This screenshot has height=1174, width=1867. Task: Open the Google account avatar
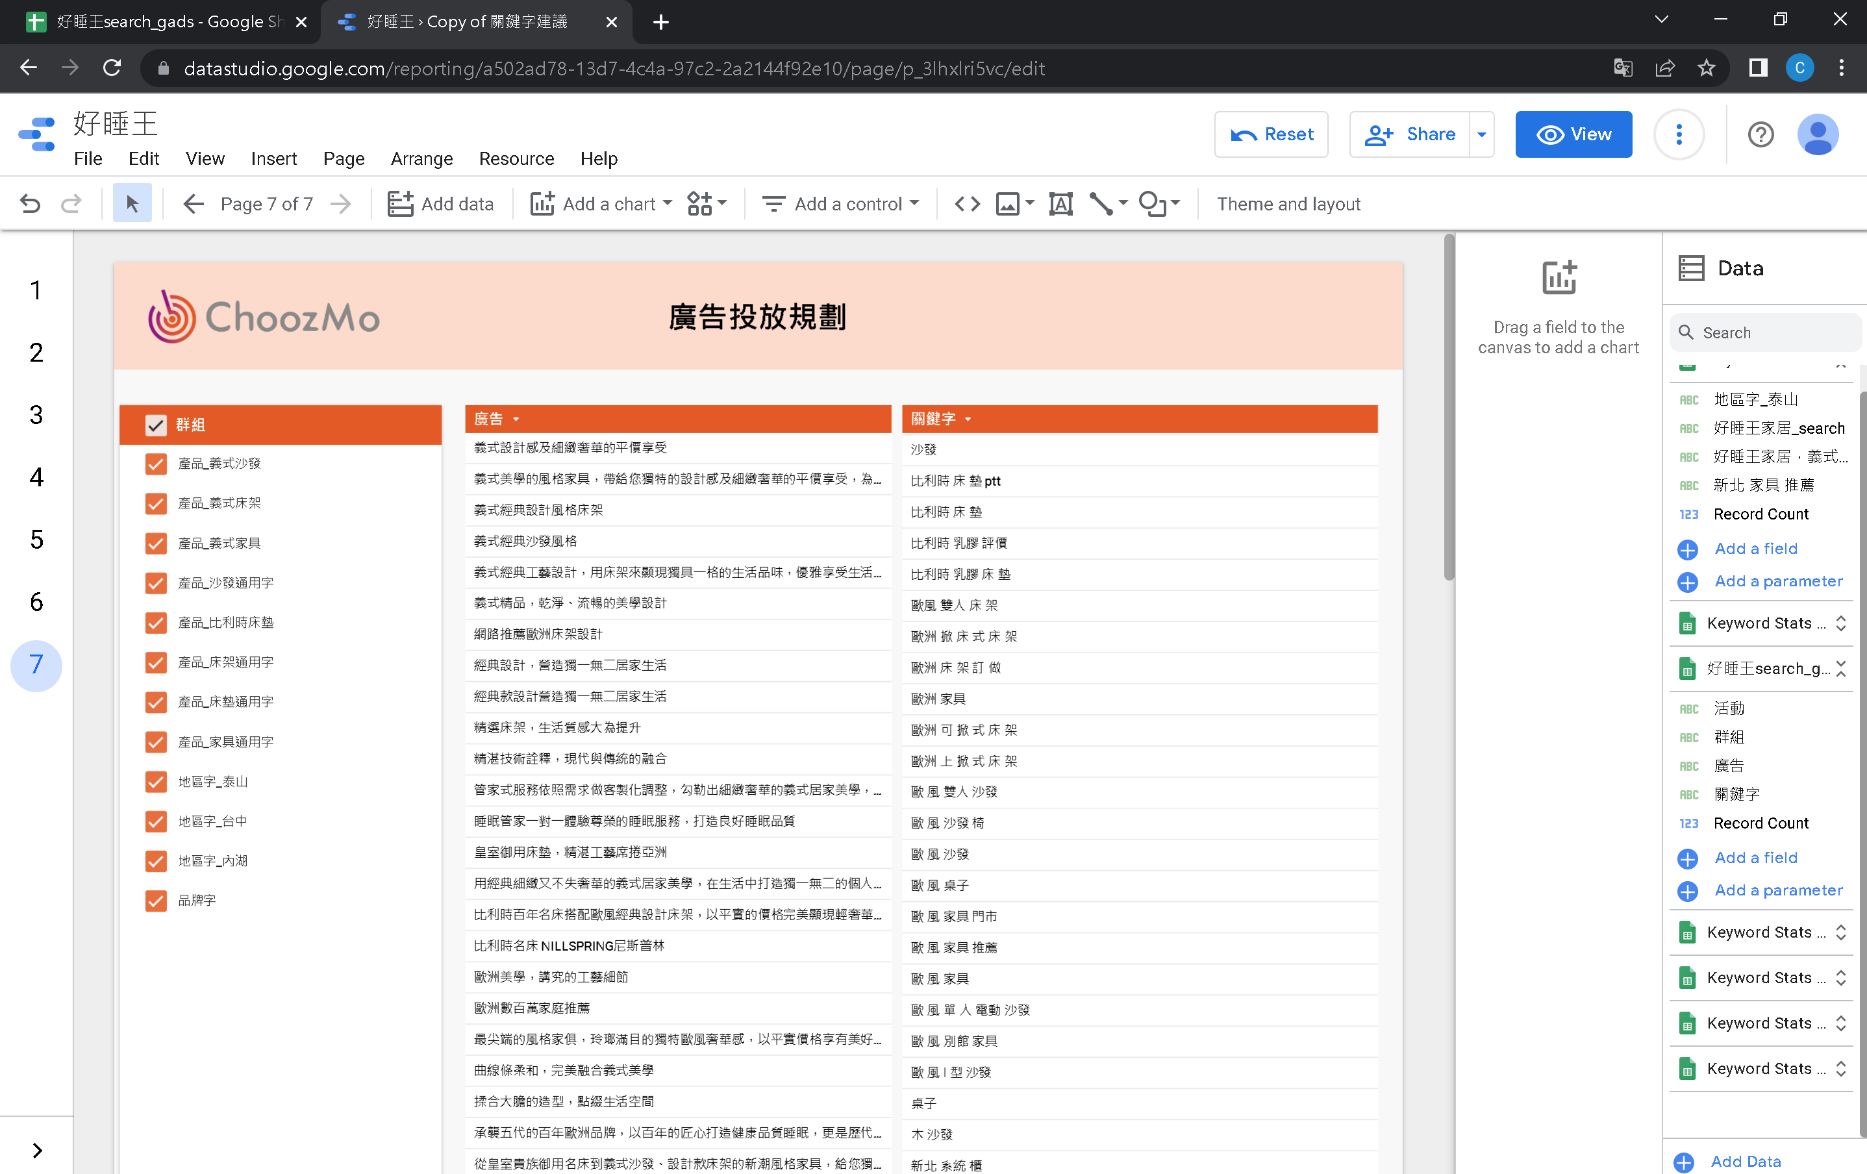[x=1818, y=135]
